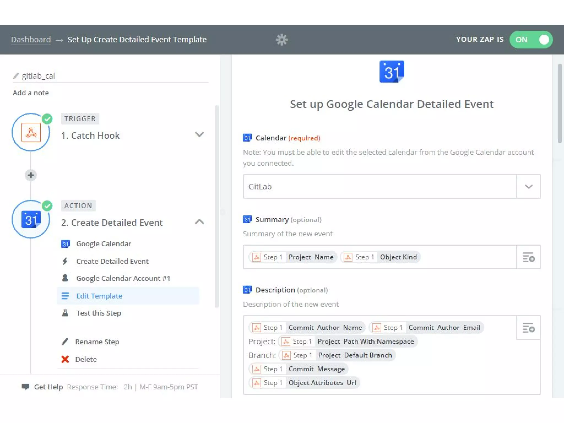Image resolution: width=564 pixels, height=423 pixels.
Task: Click Get Help at the bottom
Action: click(48, 387)
